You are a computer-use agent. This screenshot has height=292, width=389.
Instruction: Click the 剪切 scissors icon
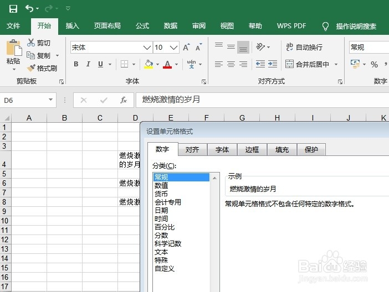(31, 43)
